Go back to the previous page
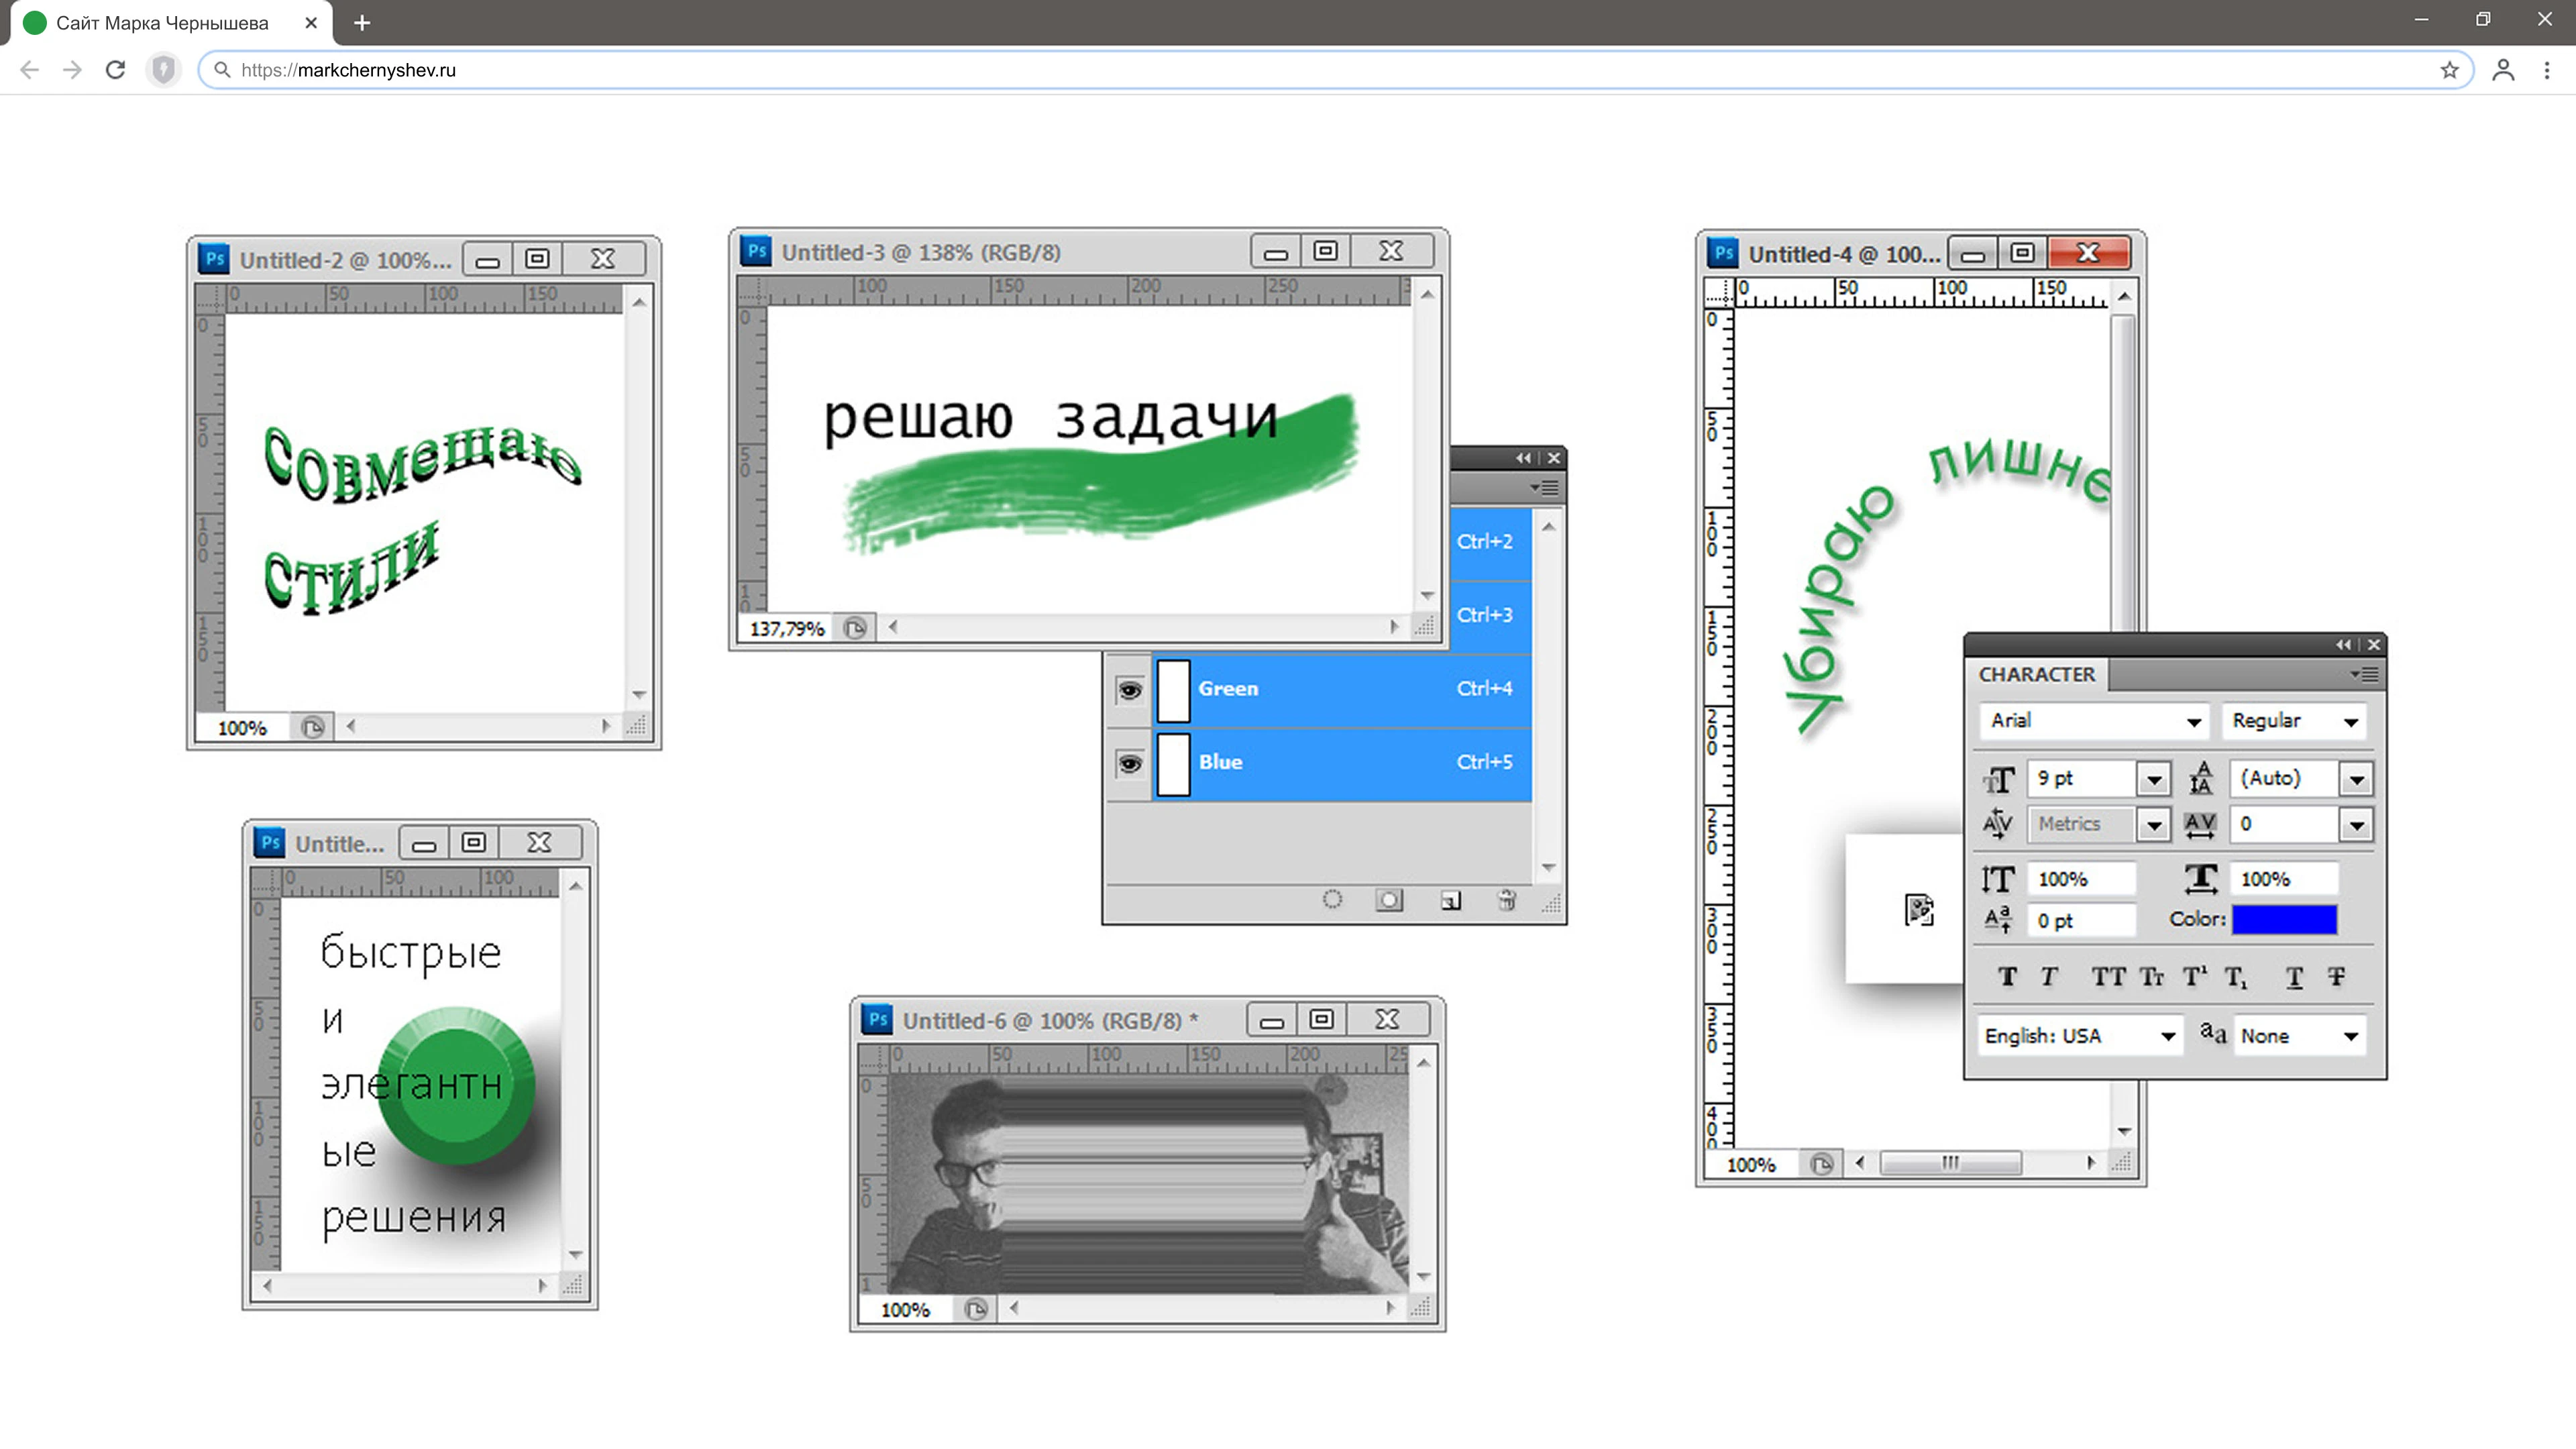The image size is (2576, 1449). pos(30,70)
